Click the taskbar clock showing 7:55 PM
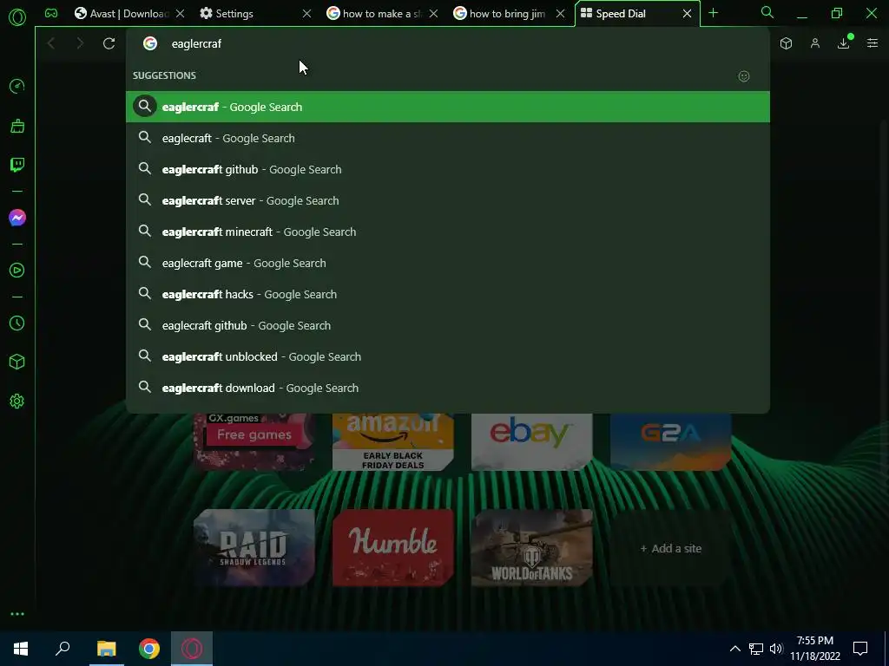The image size is (889, 666). coord(814,649)
